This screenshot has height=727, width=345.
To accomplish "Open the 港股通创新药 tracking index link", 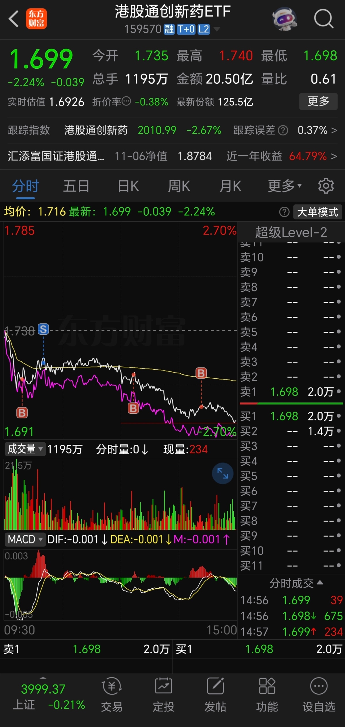I will tap(96, 131).
